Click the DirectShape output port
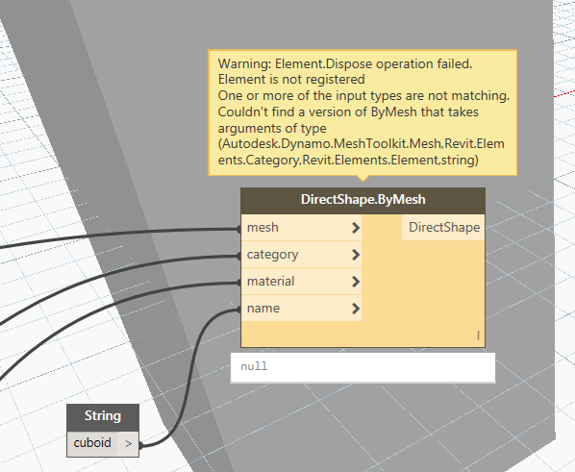 (443, 228)
